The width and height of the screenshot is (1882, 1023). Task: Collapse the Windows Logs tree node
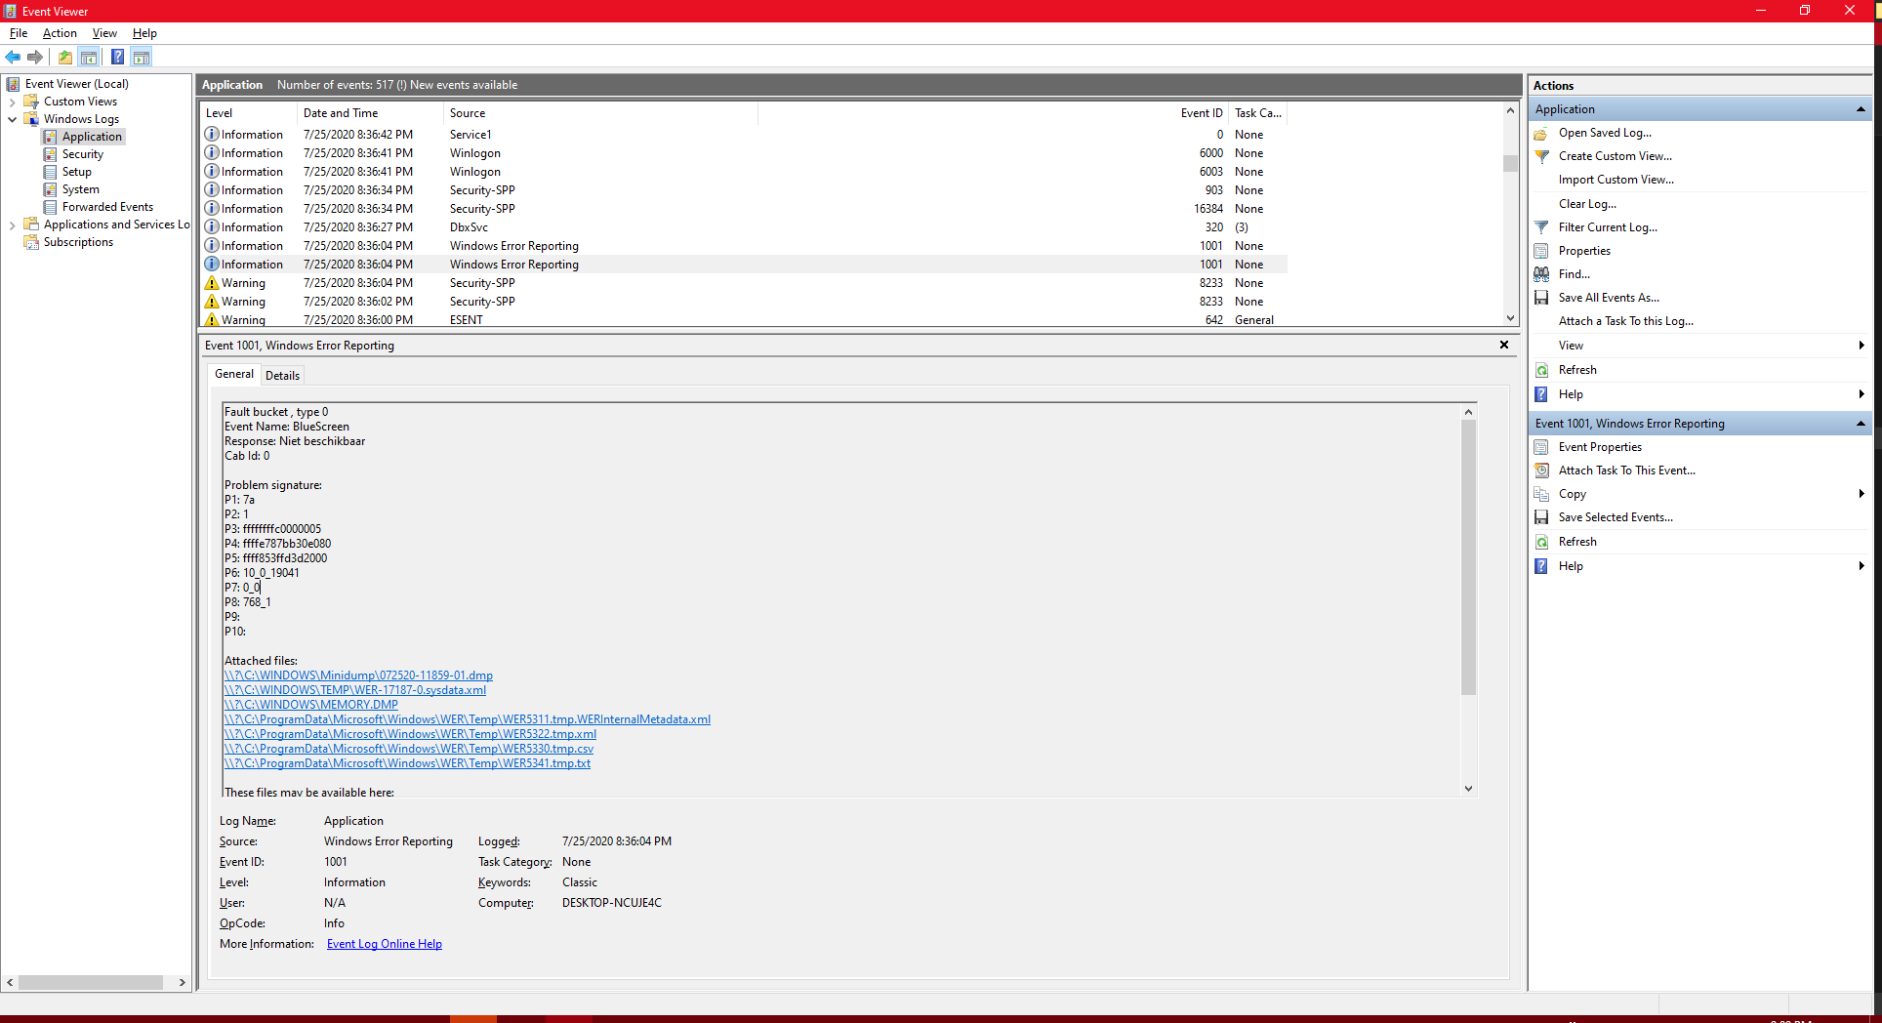pos(12,119)
